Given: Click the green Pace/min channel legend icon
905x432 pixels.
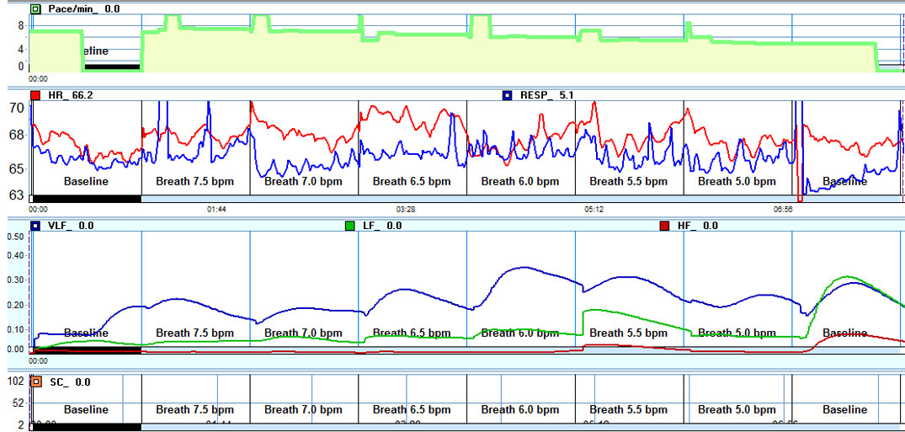Looking at the screenshot, I should pyautogui.click(x=35, y=9).
